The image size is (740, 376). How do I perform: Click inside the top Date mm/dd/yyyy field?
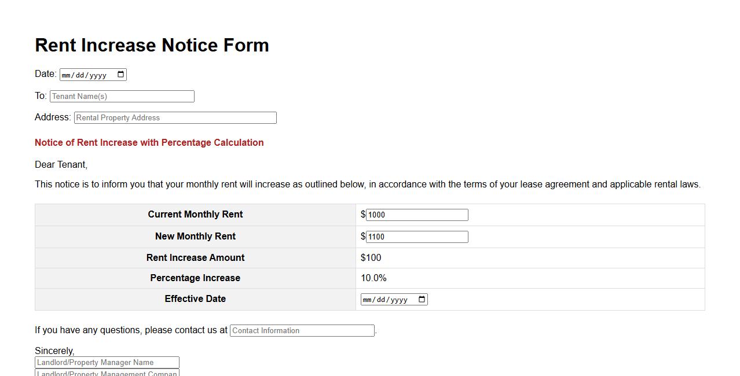(x=87, y=74)
